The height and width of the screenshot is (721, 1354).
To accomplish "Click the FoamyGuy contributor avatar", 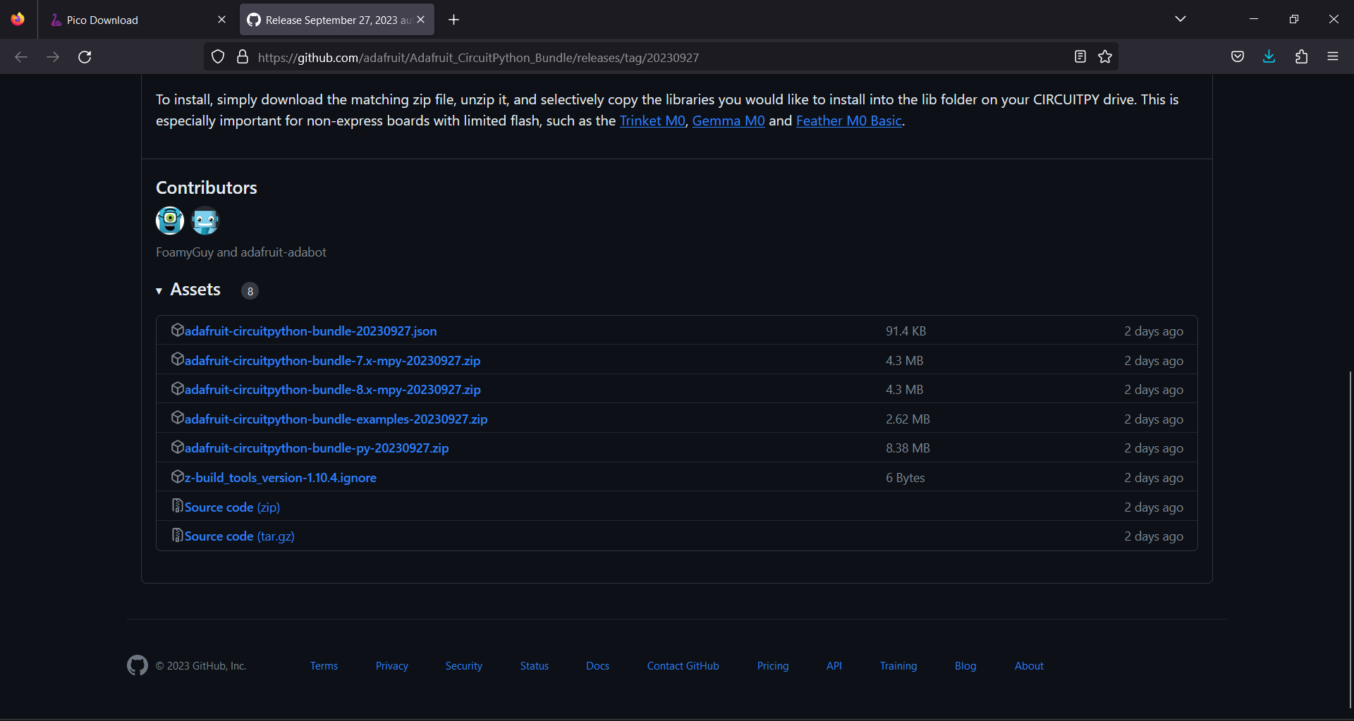I will 170,221.
